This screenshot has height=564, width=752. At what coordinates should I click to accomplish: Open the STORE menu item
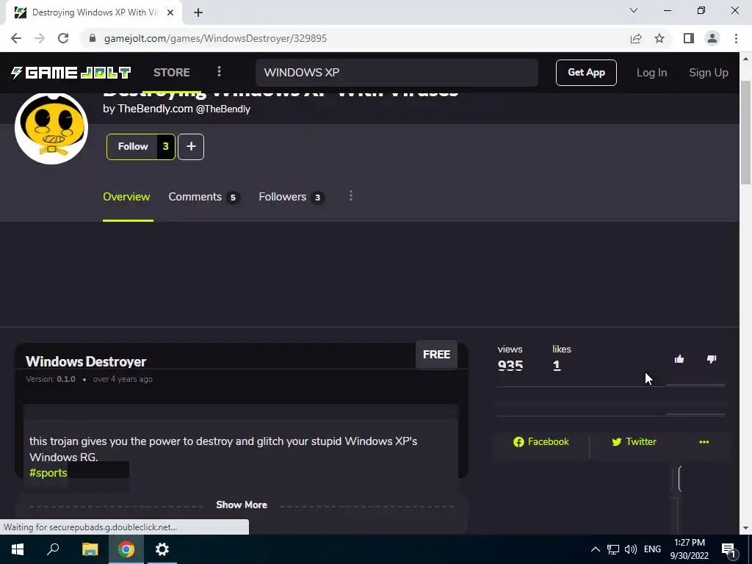click(172, 73)
